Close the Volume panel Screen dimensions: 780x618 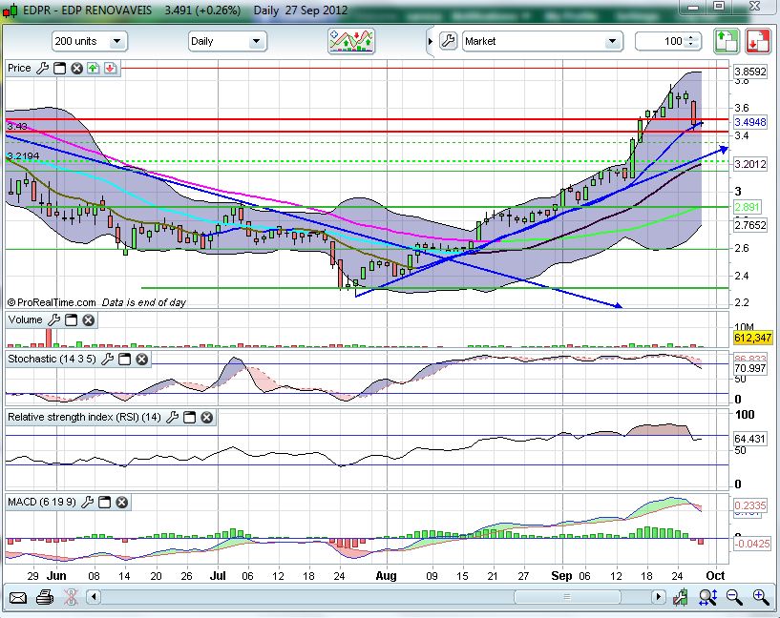[88, 320]
